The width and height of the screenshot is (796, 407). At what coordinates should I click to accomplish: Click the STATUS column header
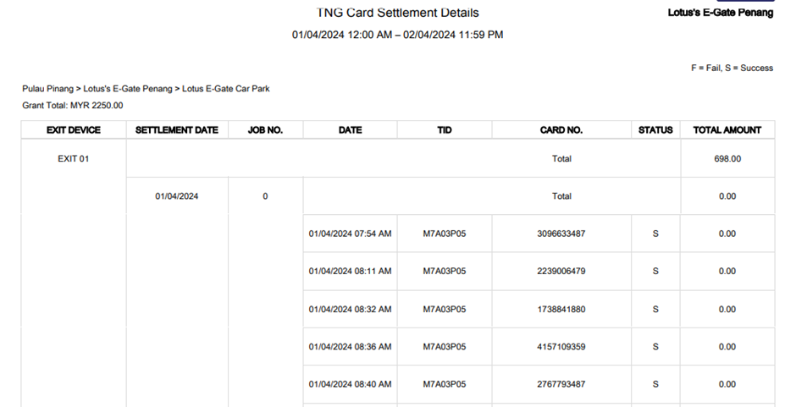655,130
